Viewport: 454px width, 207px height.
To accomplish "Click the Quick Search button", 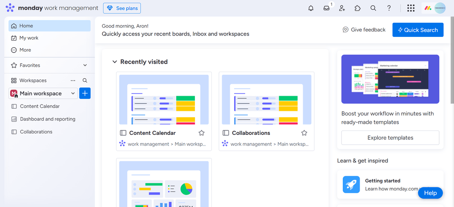I will (418, 30).
